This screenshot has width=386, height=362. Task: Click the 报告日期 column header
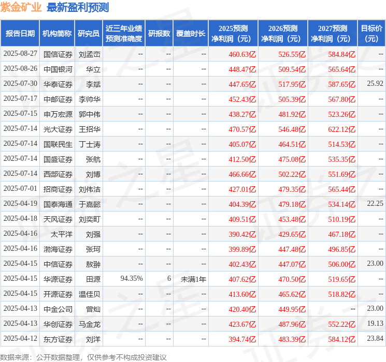(20, 33)
